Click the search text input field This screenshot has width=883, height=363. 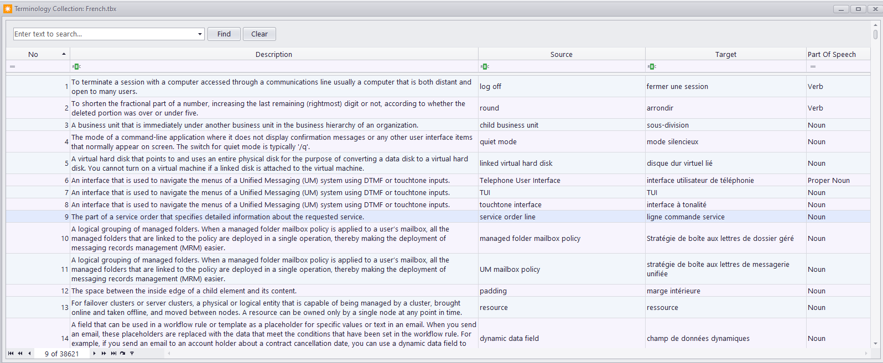click(x=105, y=34)
